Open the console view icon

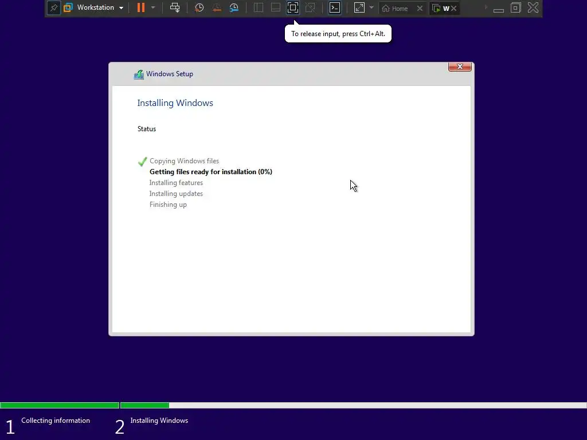point(335,7)
